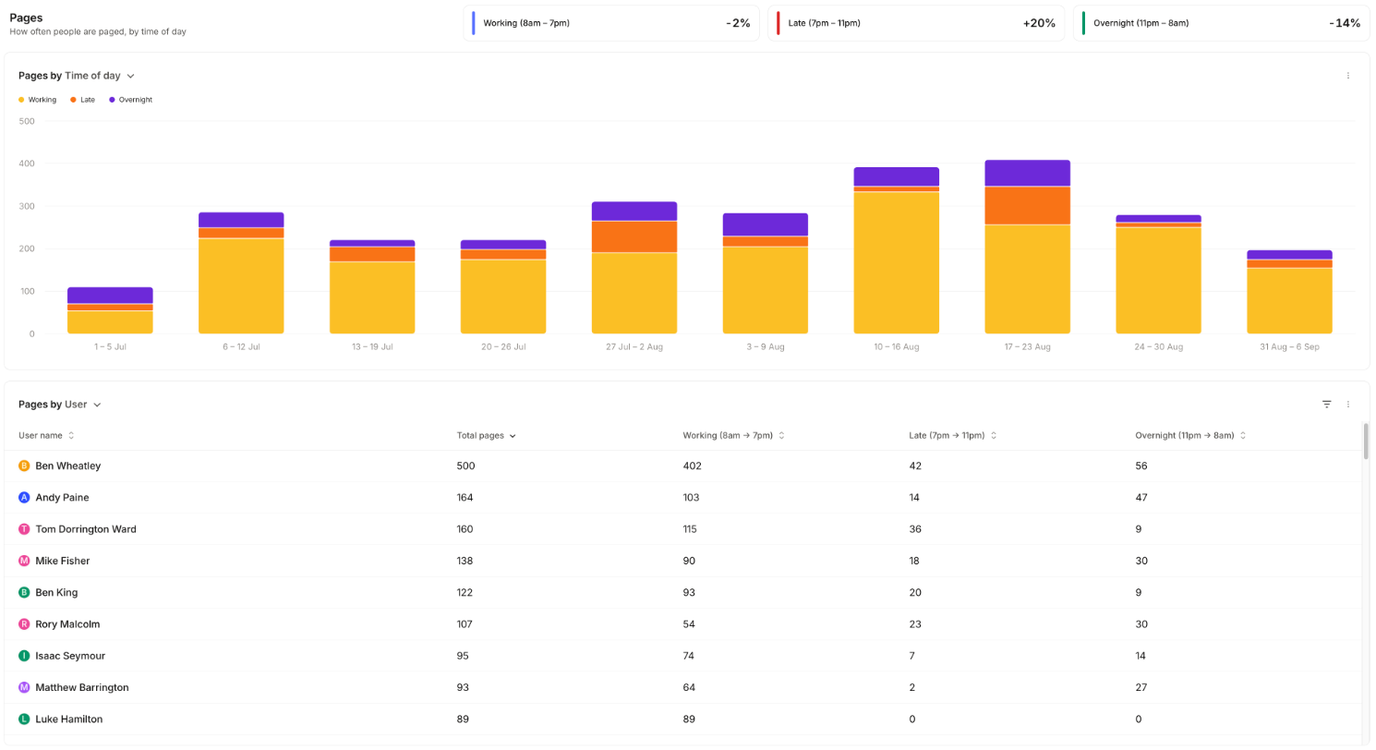
Task: Click Tom Dorrington Ward's avatar icon
Action: pos(24,529)
